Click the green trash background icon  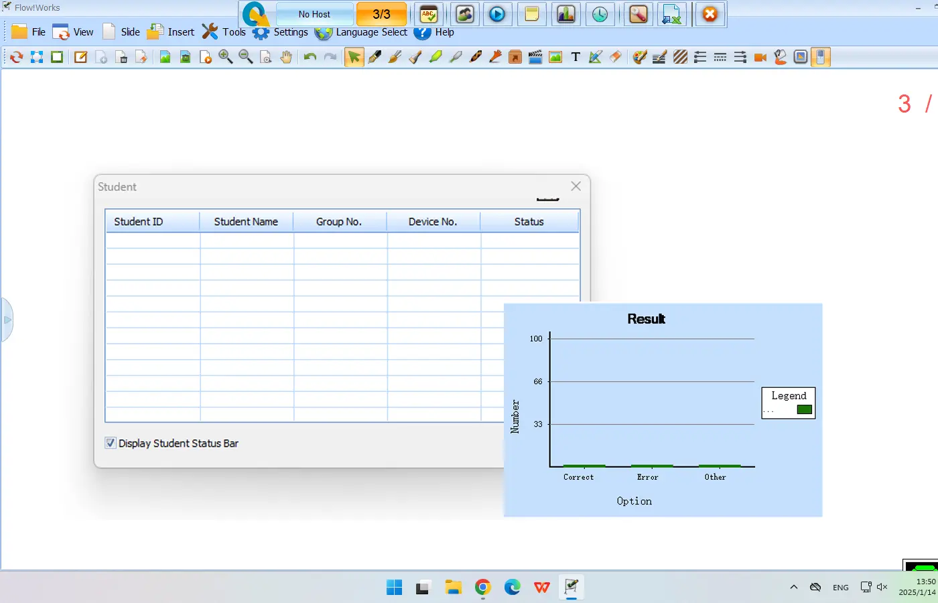click(186, 57)
